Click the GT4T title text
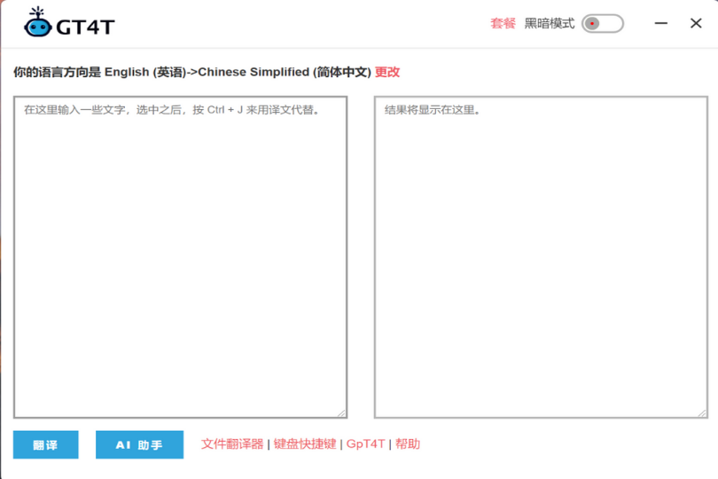 coord(85,27)
